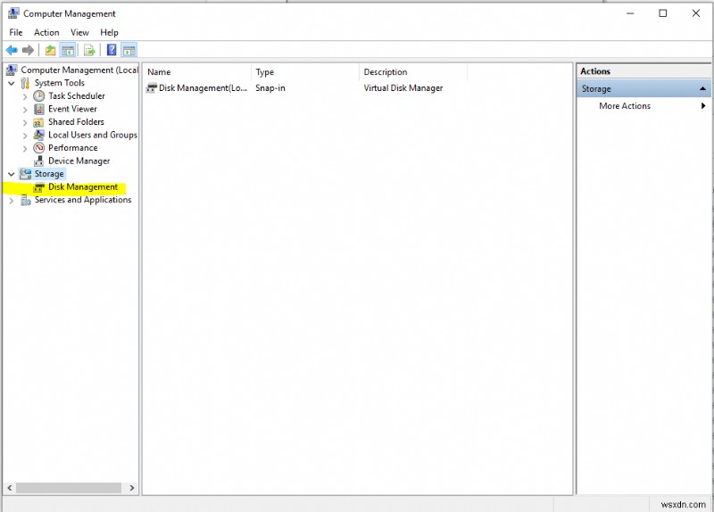Click the Performance icon in the tree
Viewport: 714px width, 512px height.
(x=39, y=148)
